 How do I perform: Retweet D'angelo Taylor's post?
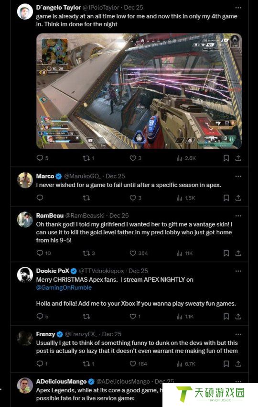[86, 158]
